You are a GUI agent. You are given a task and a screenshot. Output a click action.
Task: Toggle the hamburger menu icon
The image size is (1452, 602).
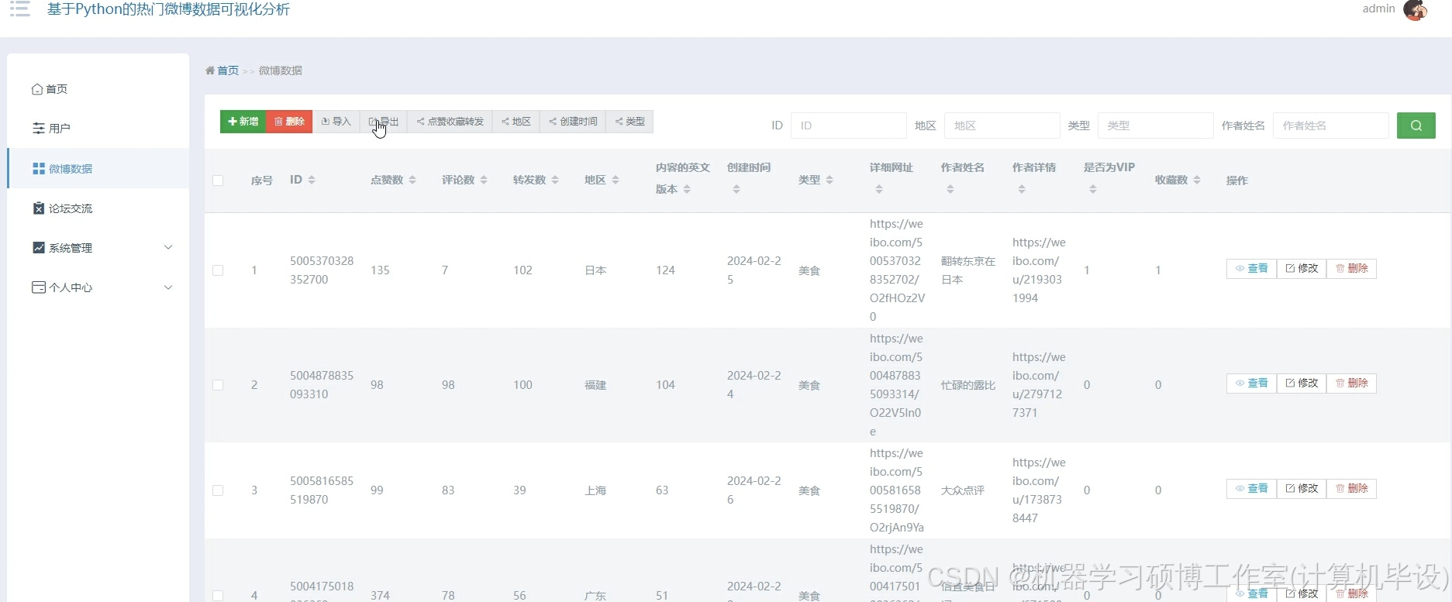(20, 9)
